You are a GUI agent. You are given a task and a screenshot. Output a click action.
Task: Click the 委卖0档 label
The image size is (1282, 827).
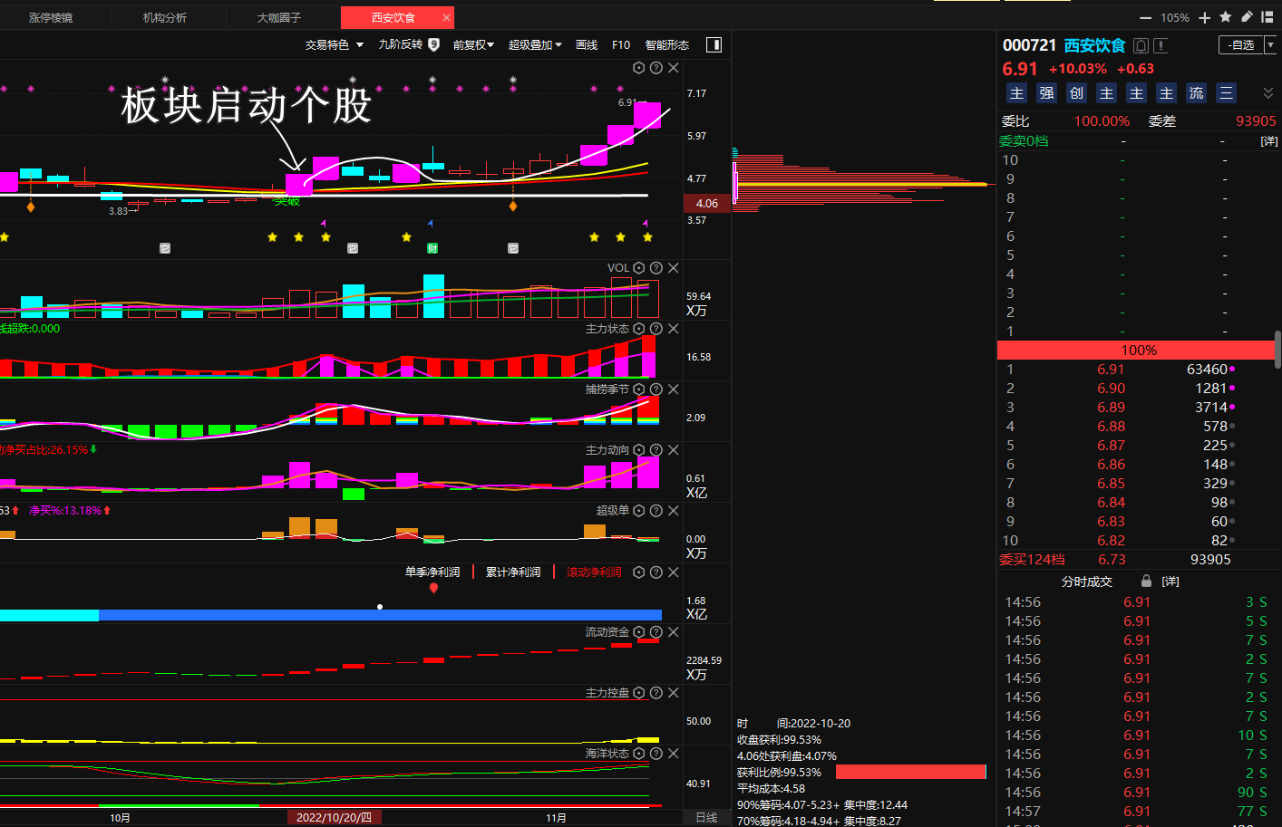point(1024,141)
